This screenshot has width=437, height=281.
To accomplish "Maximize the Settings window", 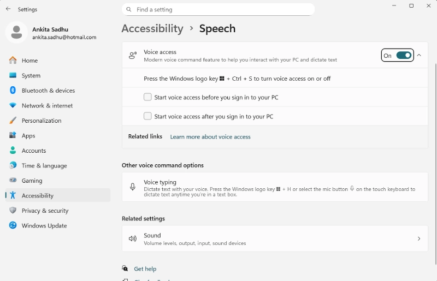I will (411, 5).
